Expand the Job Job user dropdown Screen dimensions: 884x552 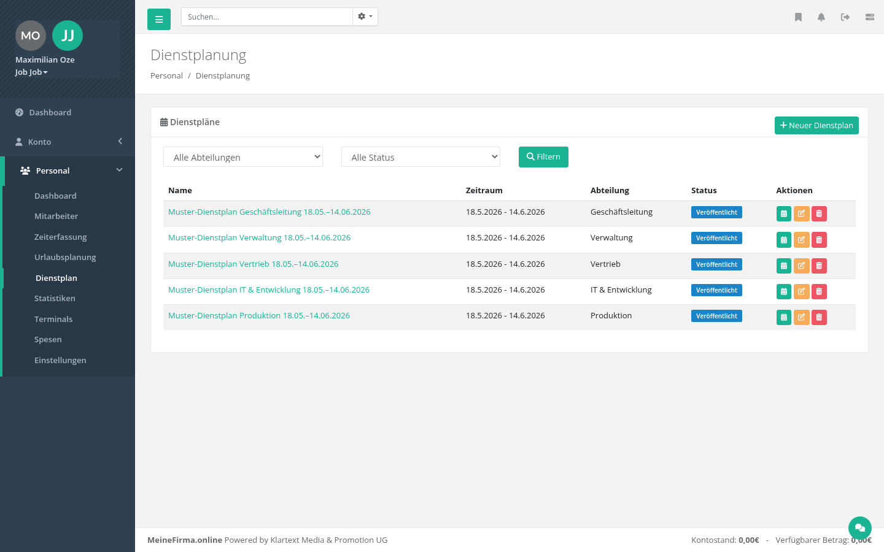coord(31,72)
